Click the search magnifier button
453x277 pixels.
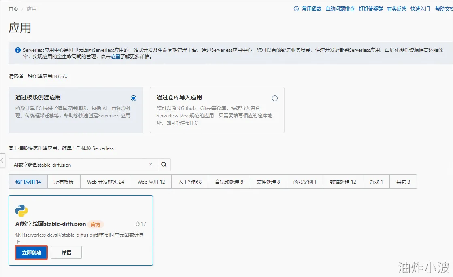pyautogui.click(x=164, y=165)
